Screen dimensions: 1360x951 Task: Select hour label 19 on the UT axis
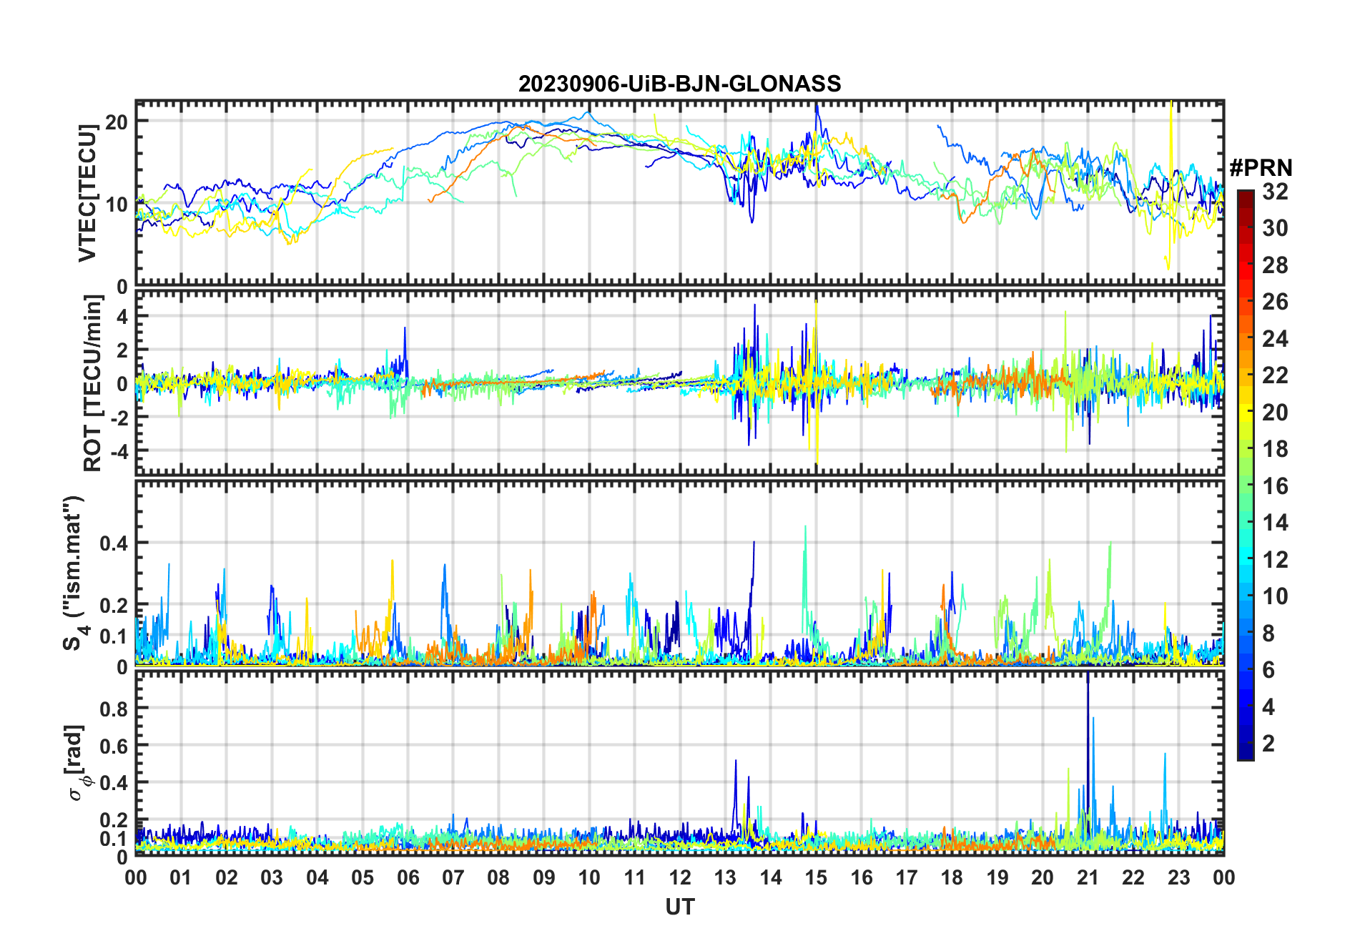coord(997,877)
